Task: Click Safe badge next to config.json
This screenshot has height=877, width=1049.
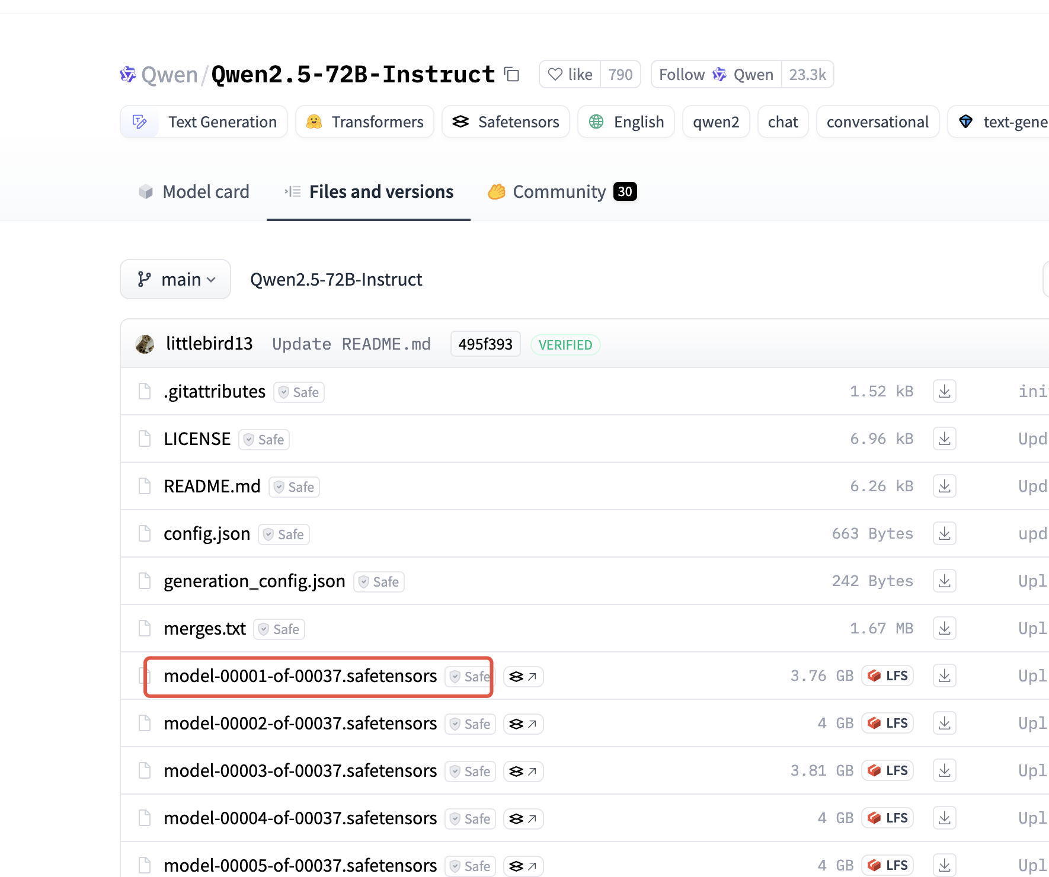Action: click(x=284, y=534)
